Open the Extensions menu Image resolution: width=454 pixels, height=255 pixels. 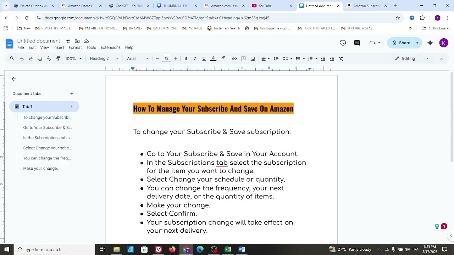110,47
